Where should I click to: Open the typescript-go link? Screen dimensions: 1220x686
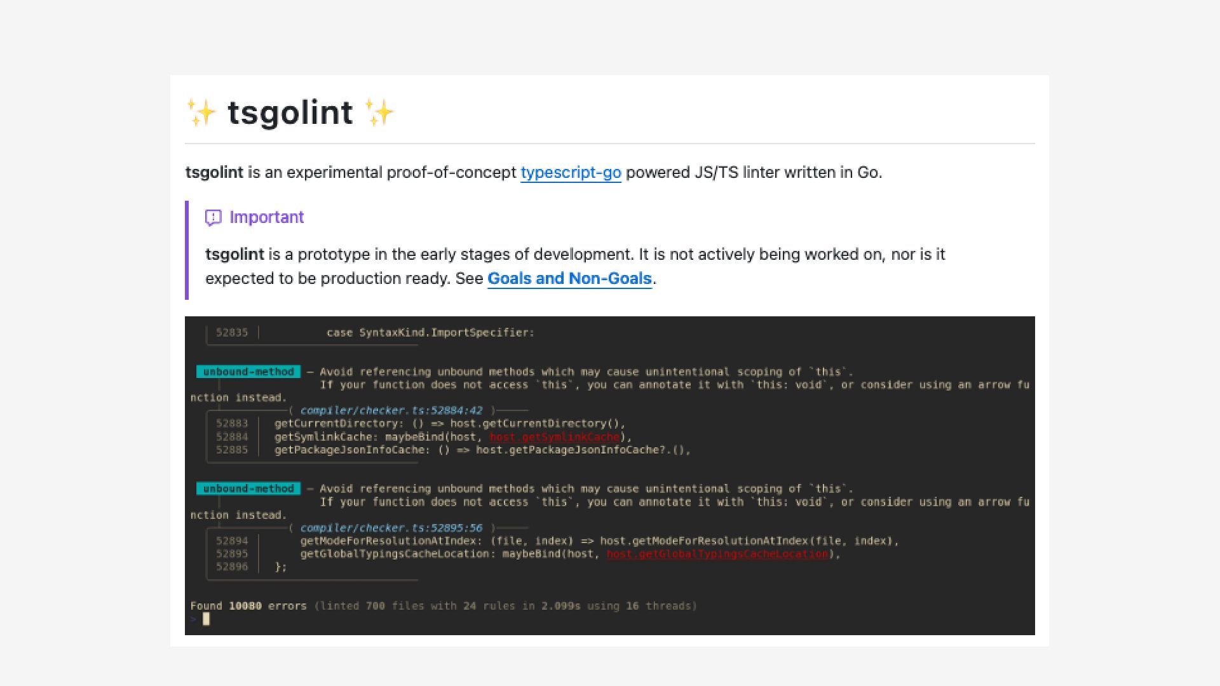click(x=570, y=173)
